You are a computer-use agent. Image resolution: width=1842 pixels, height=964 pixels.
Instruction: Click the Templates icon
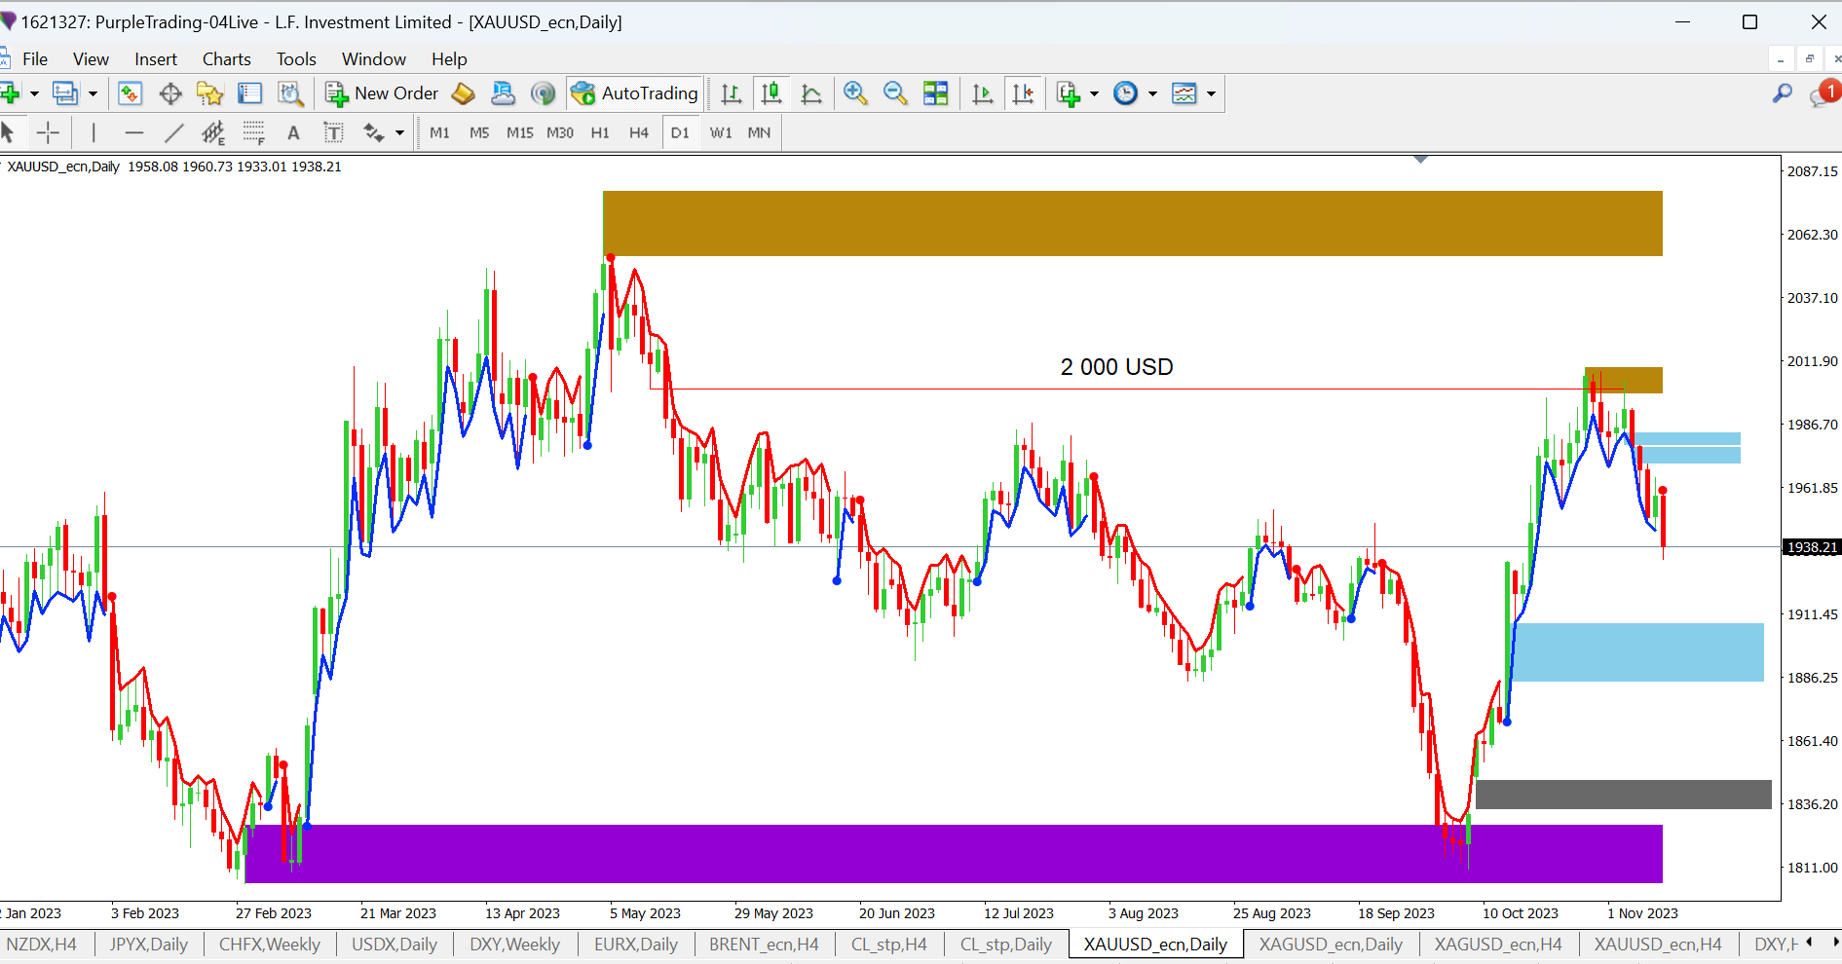pos(1184,93)
